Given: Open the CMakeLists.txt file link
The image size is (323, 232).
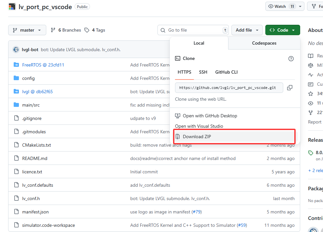Looking at the screenshot, I should [x=37, y=145].
